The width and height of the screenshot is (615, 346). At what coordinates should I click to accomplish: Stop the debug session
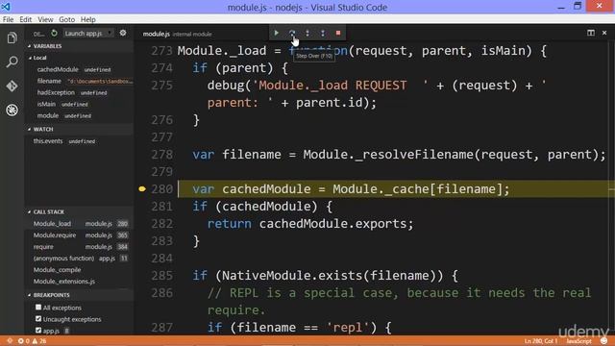coord(338,33)
